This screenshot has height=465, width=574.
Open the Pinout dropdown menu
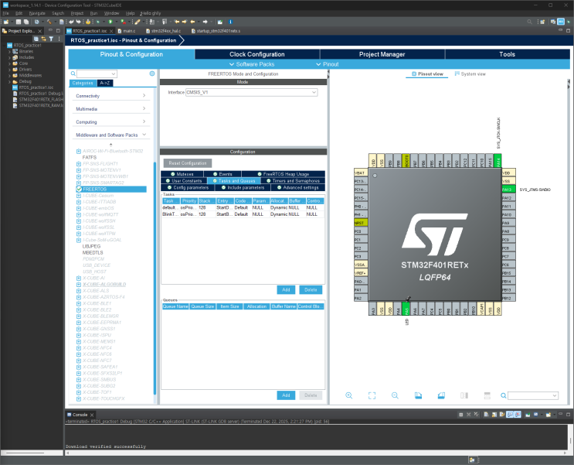click(328, 64)
